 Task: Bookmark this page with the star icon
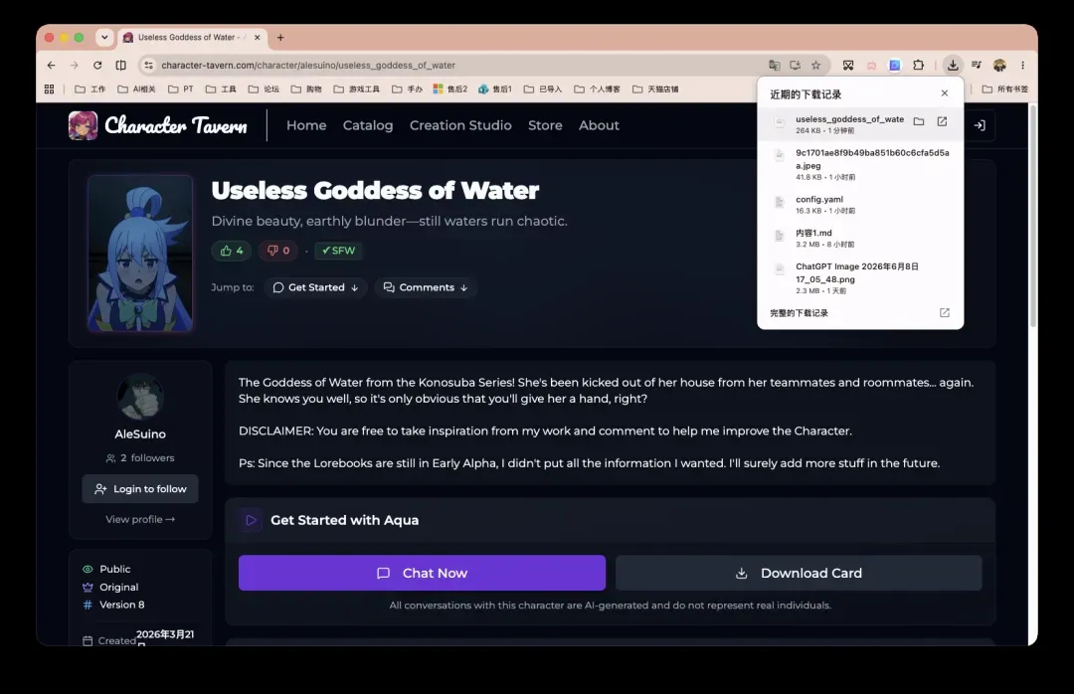[x=815, y=65]
